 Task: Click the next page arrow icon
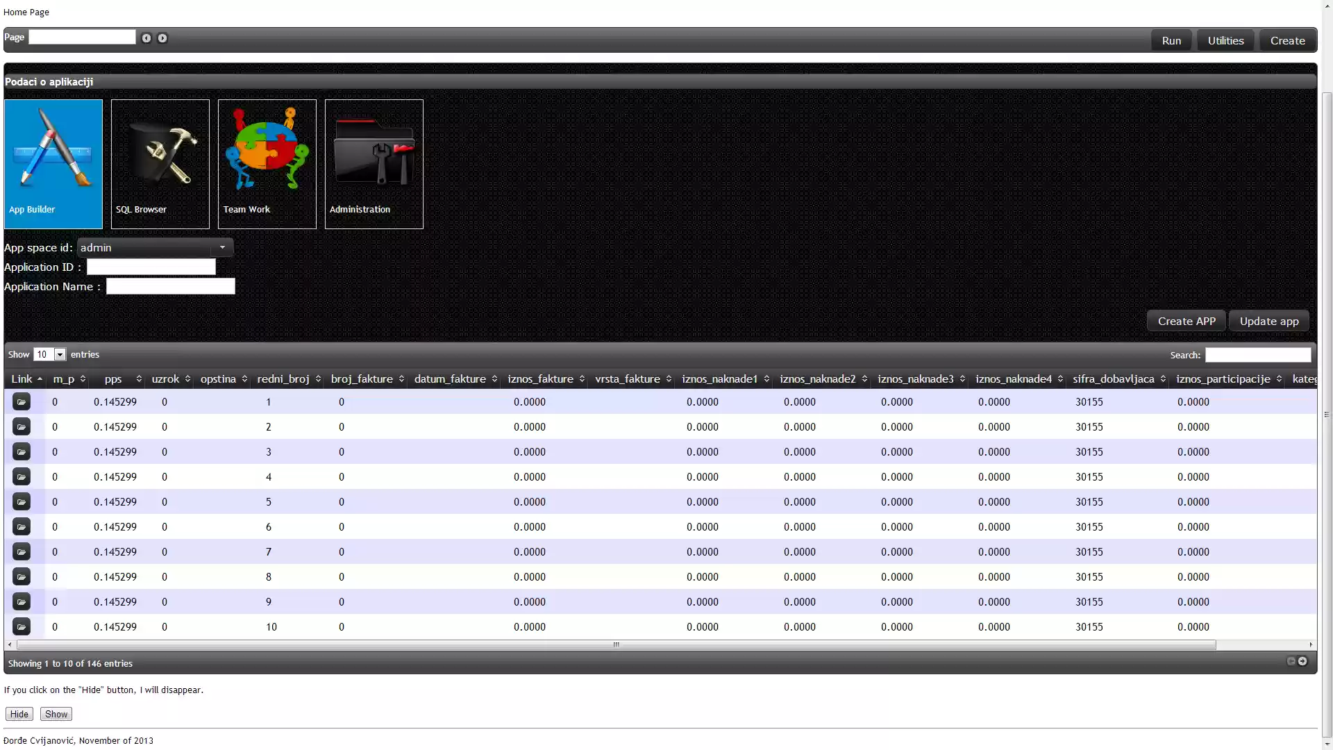[162, 38]
